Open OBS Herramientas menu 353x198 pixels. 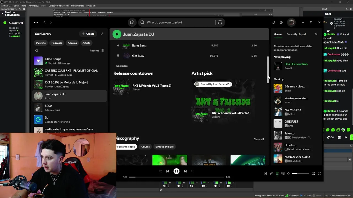pos(77,5)
